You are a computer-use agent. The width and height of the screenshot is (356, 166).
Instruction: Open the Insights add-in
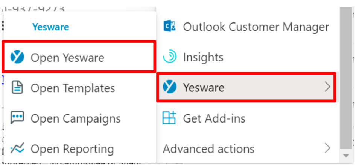(x=248, y=57)
